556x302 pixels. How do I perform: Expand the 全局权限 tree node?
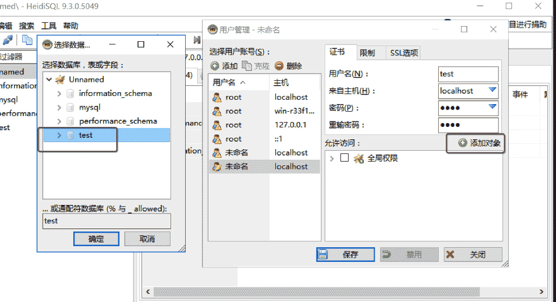pos(332,159)
